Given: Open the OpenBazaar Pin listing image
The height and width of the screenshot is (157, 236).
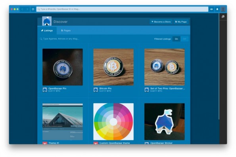Looking at the screenshot, I should click(62, 67).
